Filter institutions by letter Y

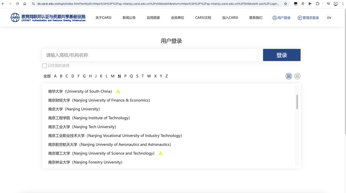pos(161,76)
